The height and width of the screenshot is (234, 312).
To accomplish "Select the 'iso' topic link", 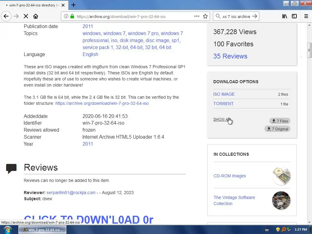I will (114, 41).
